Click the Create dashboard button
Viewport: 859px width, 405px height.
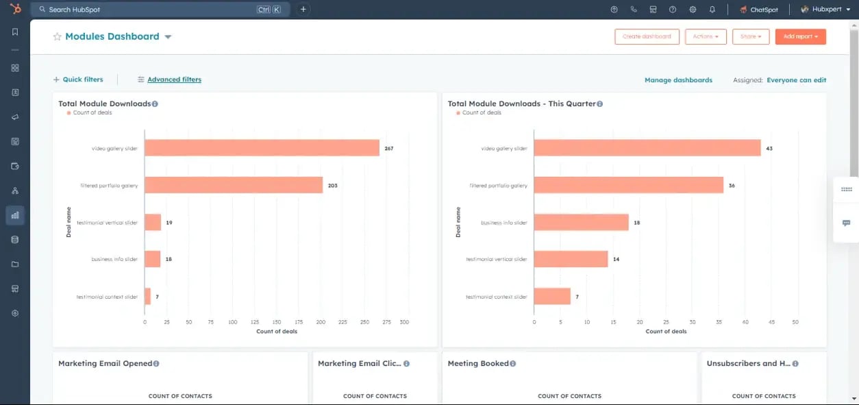(647, 36)
